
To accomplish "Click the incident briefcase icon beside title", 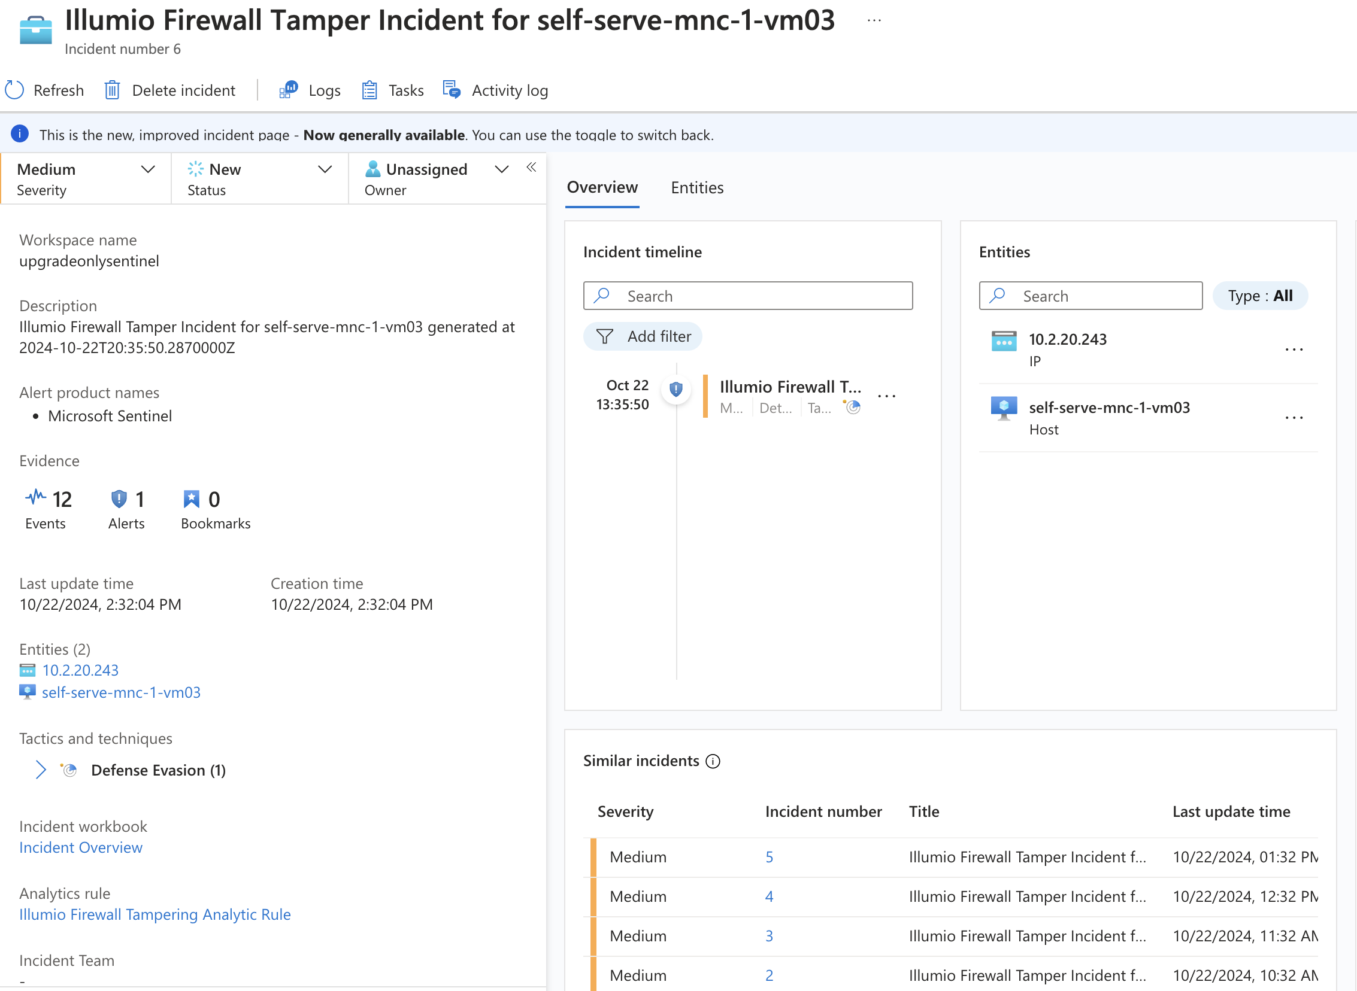I will [35, 30].
